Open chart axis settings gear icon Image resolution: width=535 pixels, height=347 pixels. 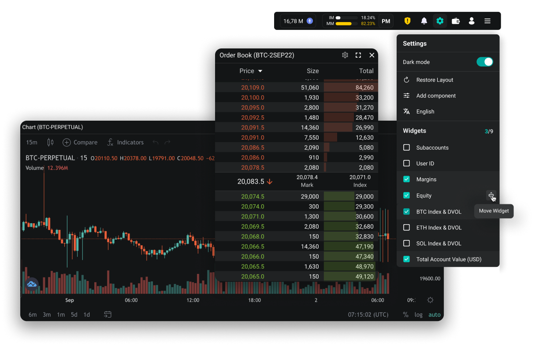pyautogui.click(x=431, y=300)
